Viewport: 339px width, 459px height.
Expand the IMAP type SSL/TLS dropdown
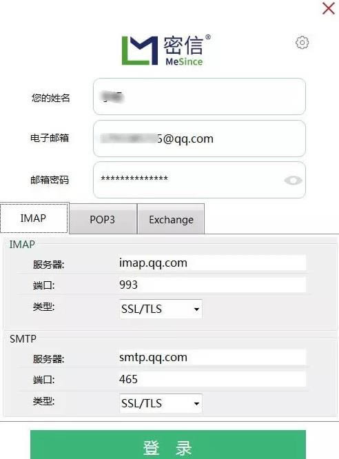(161, 309)
